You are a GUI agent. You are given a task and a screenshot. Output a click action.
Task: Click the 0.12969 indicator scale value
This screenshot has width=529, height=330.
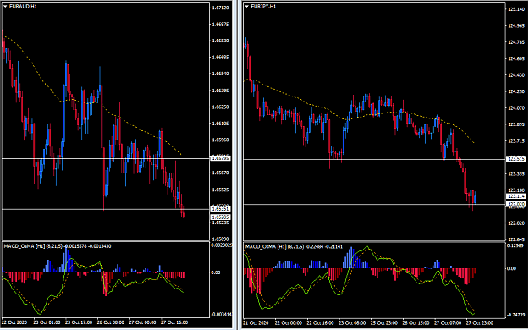[516, 245]
